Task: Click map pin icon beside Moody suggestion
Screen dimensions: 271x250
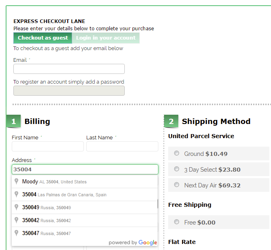Action: [16, 182]
